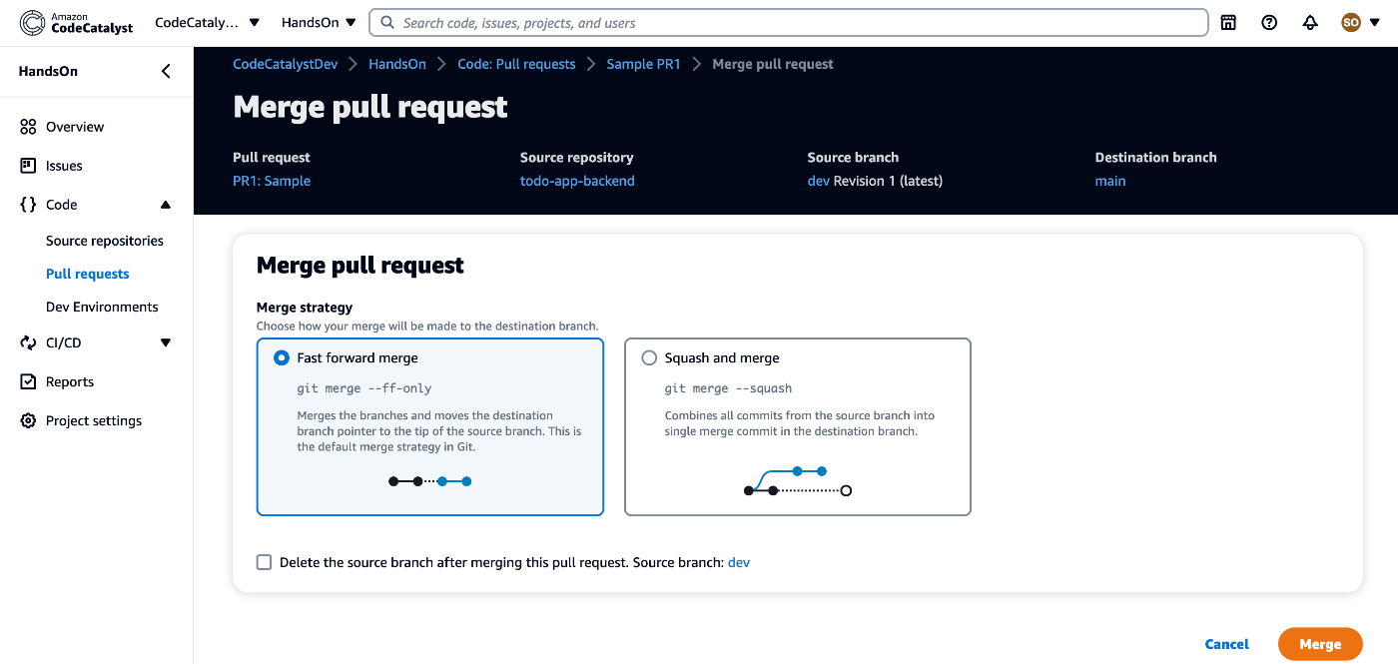Go to Sample PR1 breadcrumb

coord(644,64)
